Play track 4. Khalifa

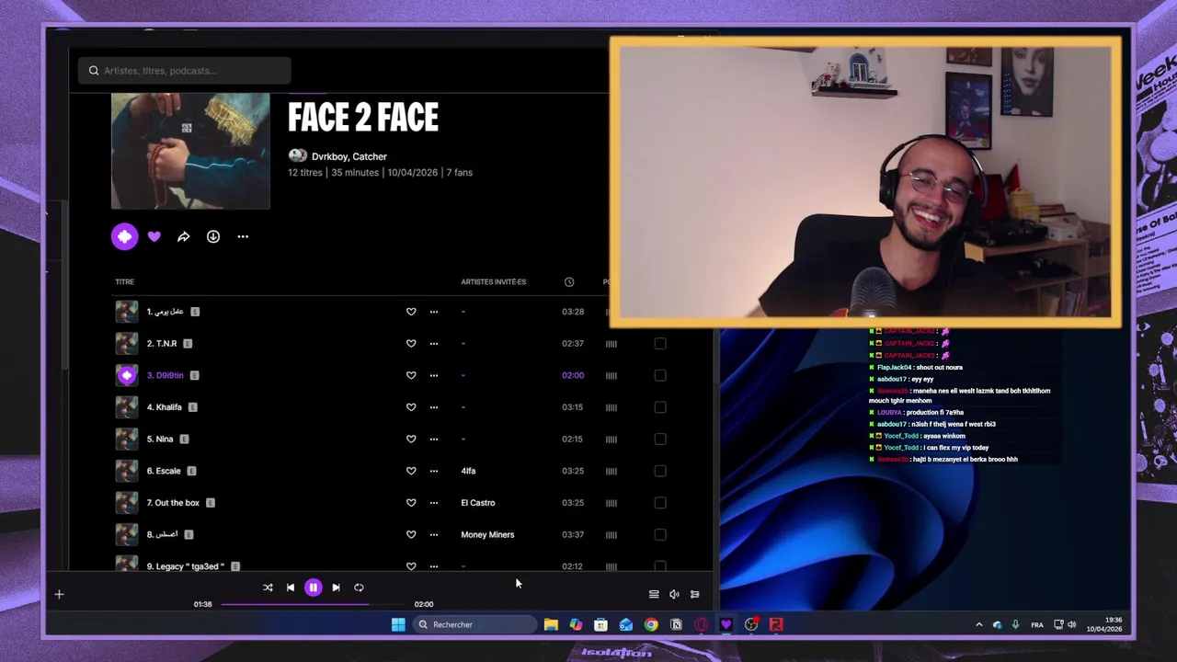[x=165, y=407]
